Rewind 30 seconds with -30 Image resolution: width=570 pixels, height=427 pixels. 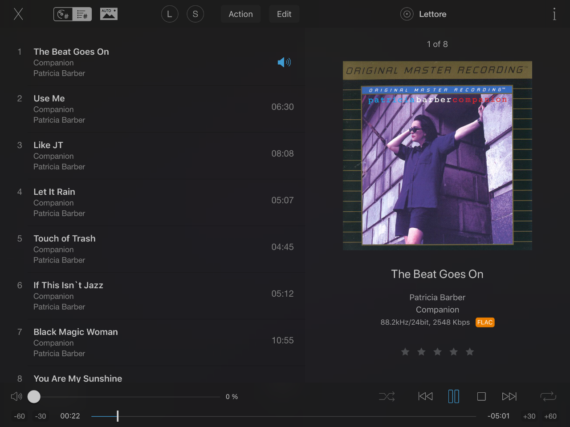point(41,416)
